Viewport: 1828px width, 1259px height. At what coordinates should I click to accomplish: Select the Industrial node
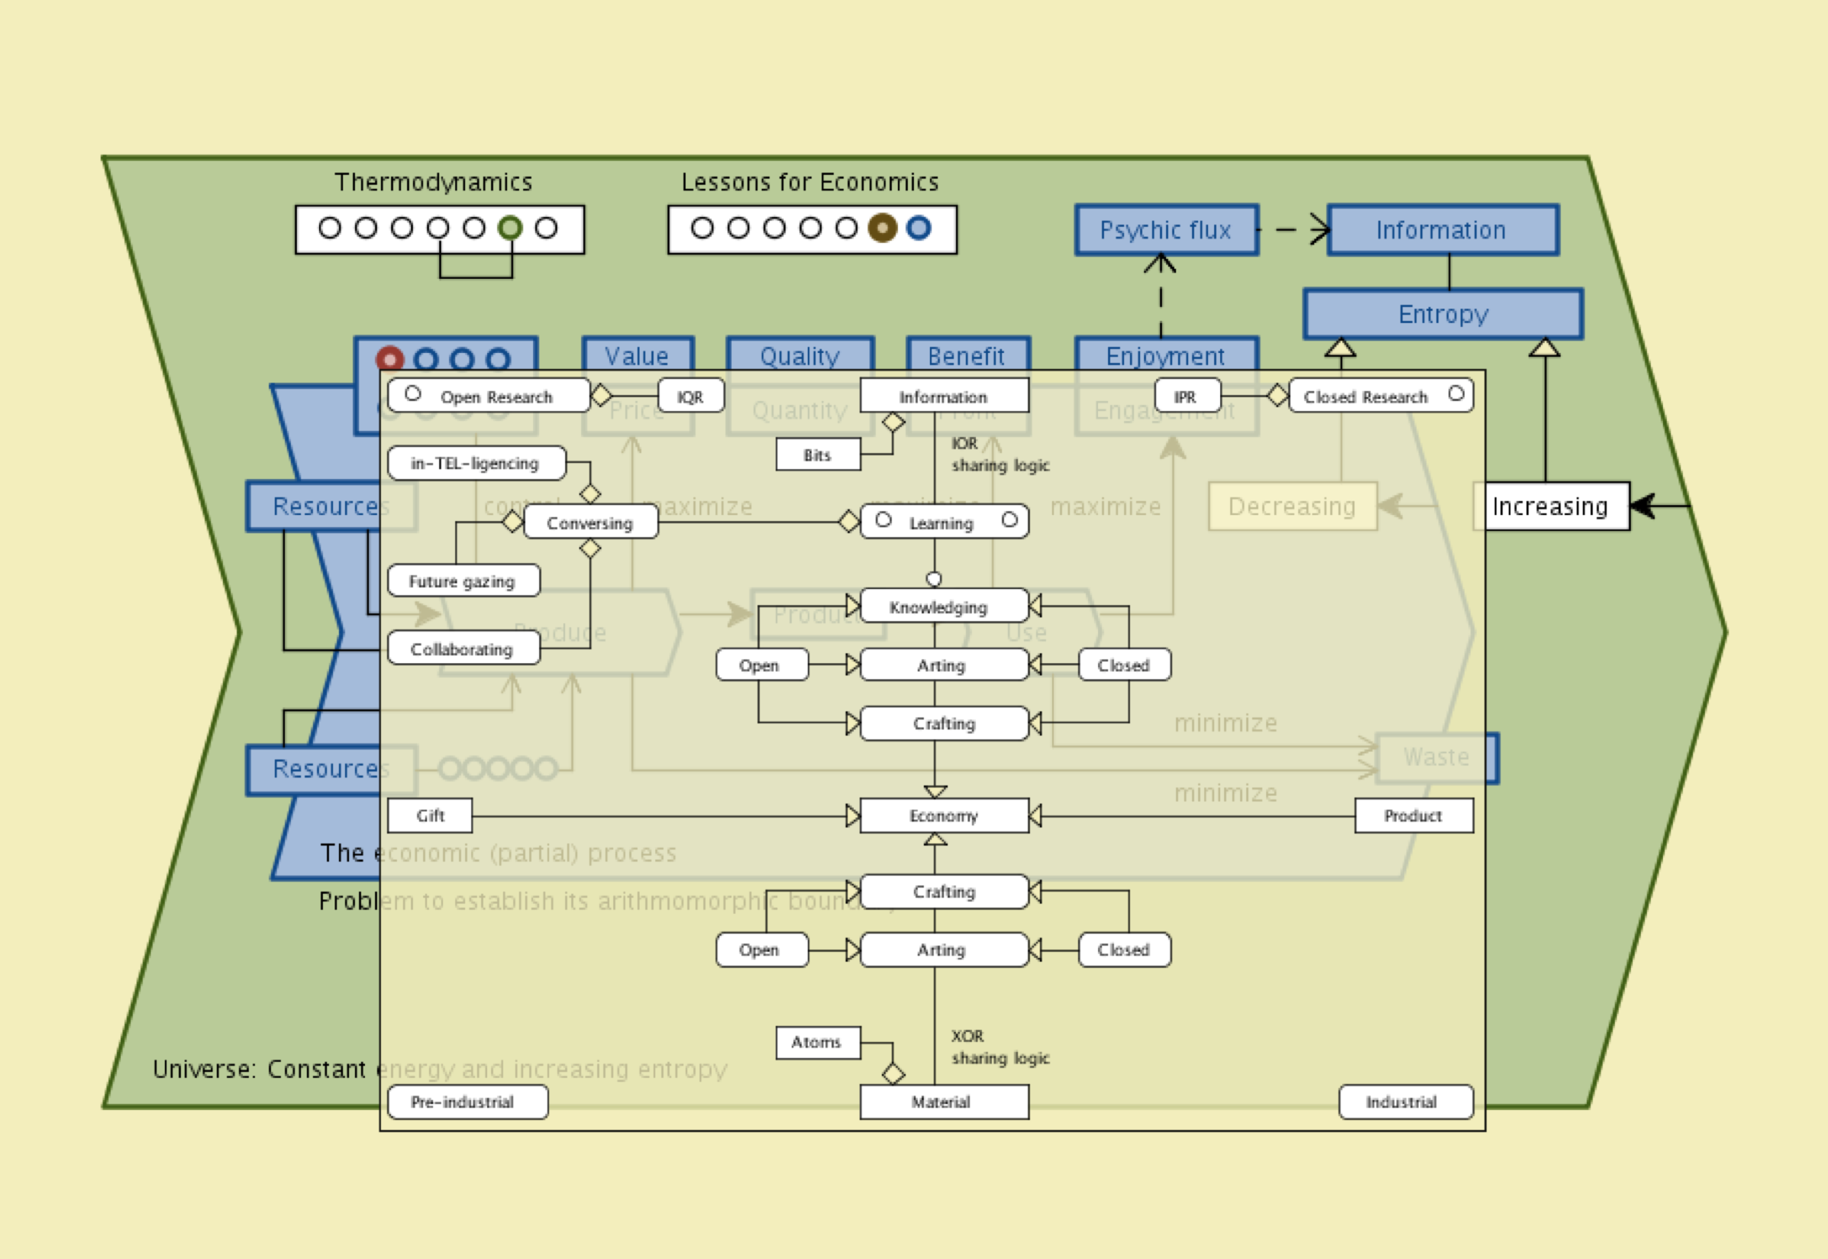(1406, 1102)
